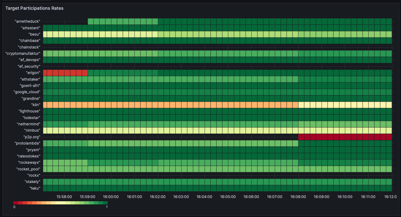Select the "prysm" row label

(34, 150)
